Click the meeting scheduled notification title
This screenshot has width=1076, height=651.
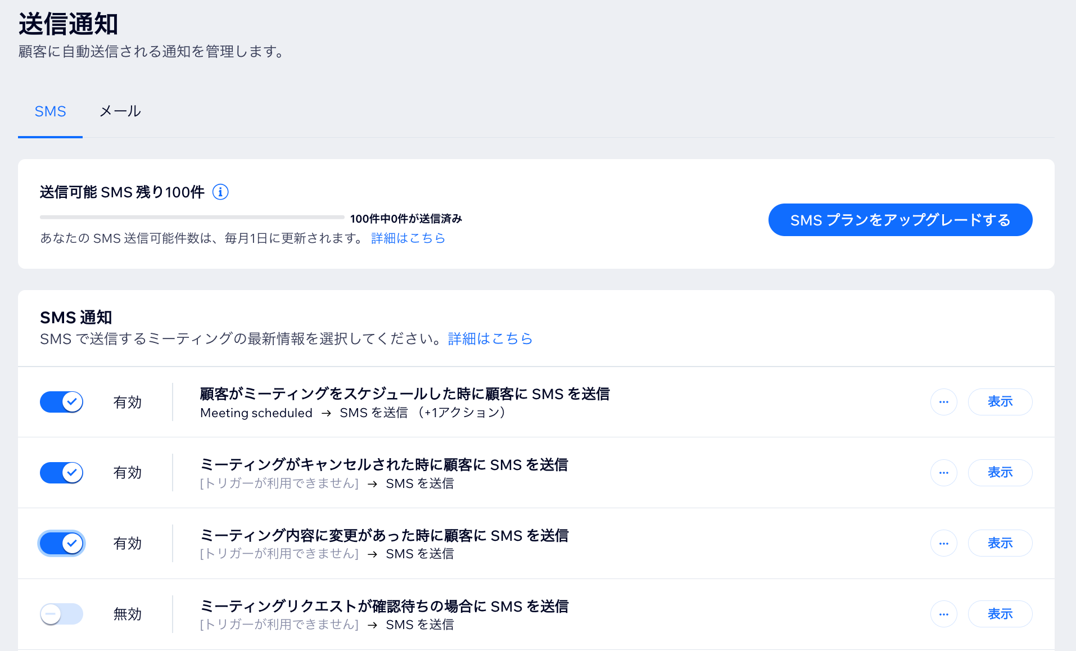click(x=404, y=394)
